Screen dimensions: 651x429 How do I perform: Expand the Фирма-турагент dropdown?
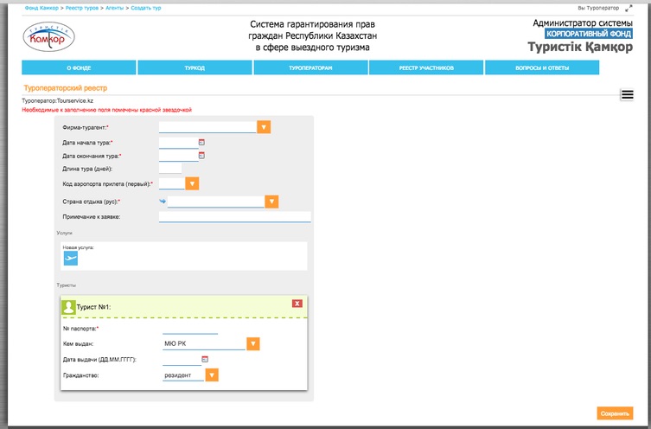[265, 127]
